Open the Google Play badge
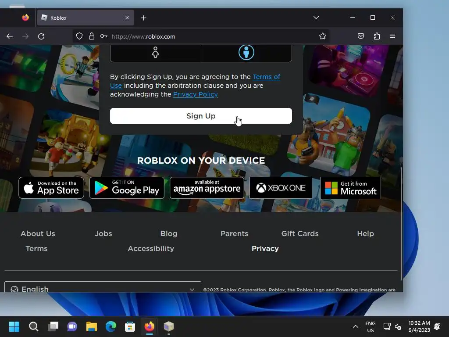449x337 pixels. (x=127, y=188)
